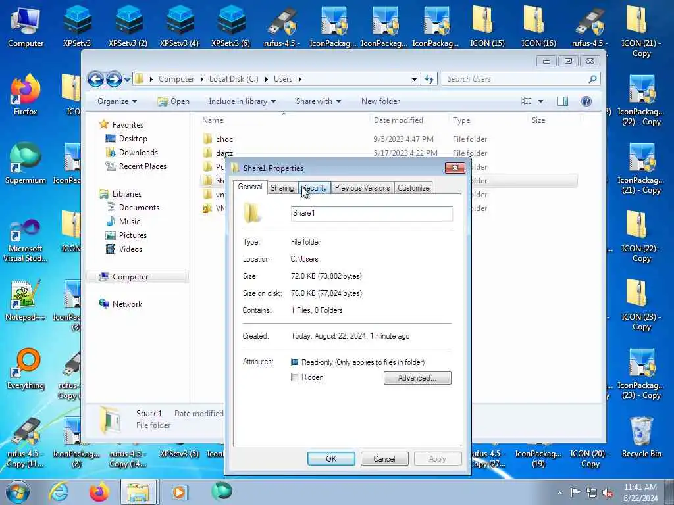
Task: Click the Windows Explorer taskbar icon
Action: 139,492
